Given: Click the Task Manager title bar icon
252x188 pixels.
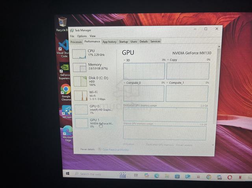Looking at the screenshot, I should (72, 31).
